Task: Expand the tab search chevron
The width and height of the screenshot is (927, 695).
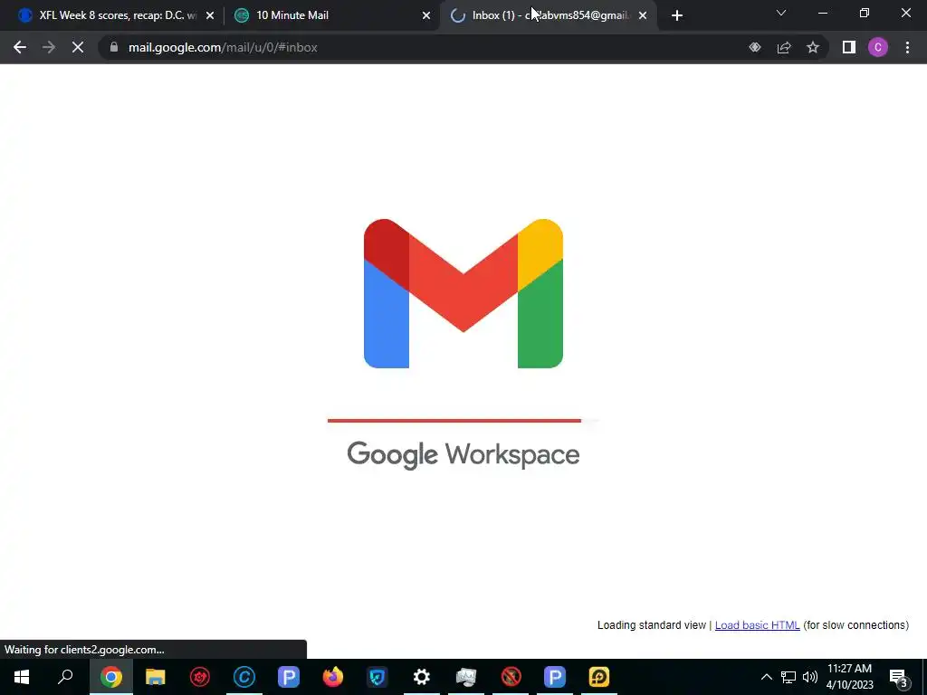Action: (x=781, y=13)
